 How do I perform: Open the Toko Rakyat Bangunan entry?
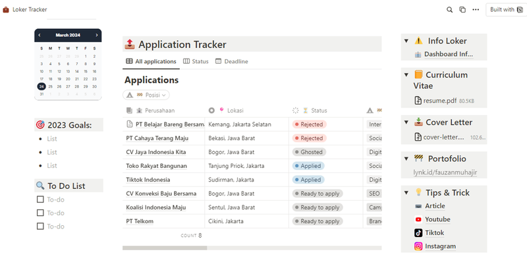tap(156, 166)
